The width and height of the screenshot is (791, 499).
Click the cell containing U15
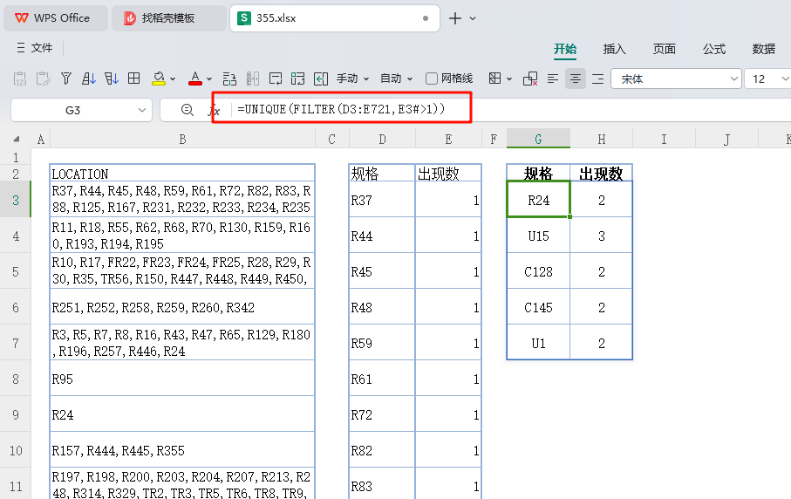point(538,236)
